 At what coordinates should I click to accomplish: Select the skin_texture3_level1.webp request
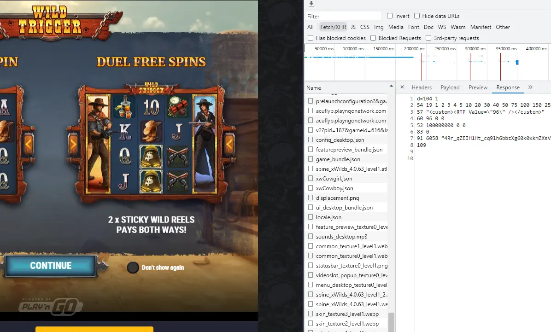click(347, 314)
